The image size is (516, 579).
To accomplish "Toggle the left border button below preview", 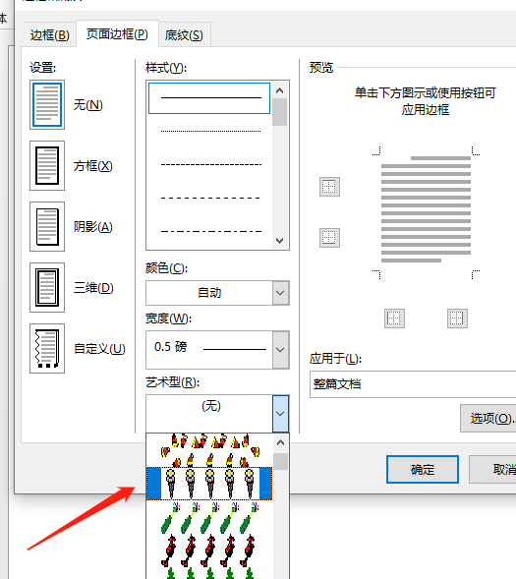I will tap(394, 318).
